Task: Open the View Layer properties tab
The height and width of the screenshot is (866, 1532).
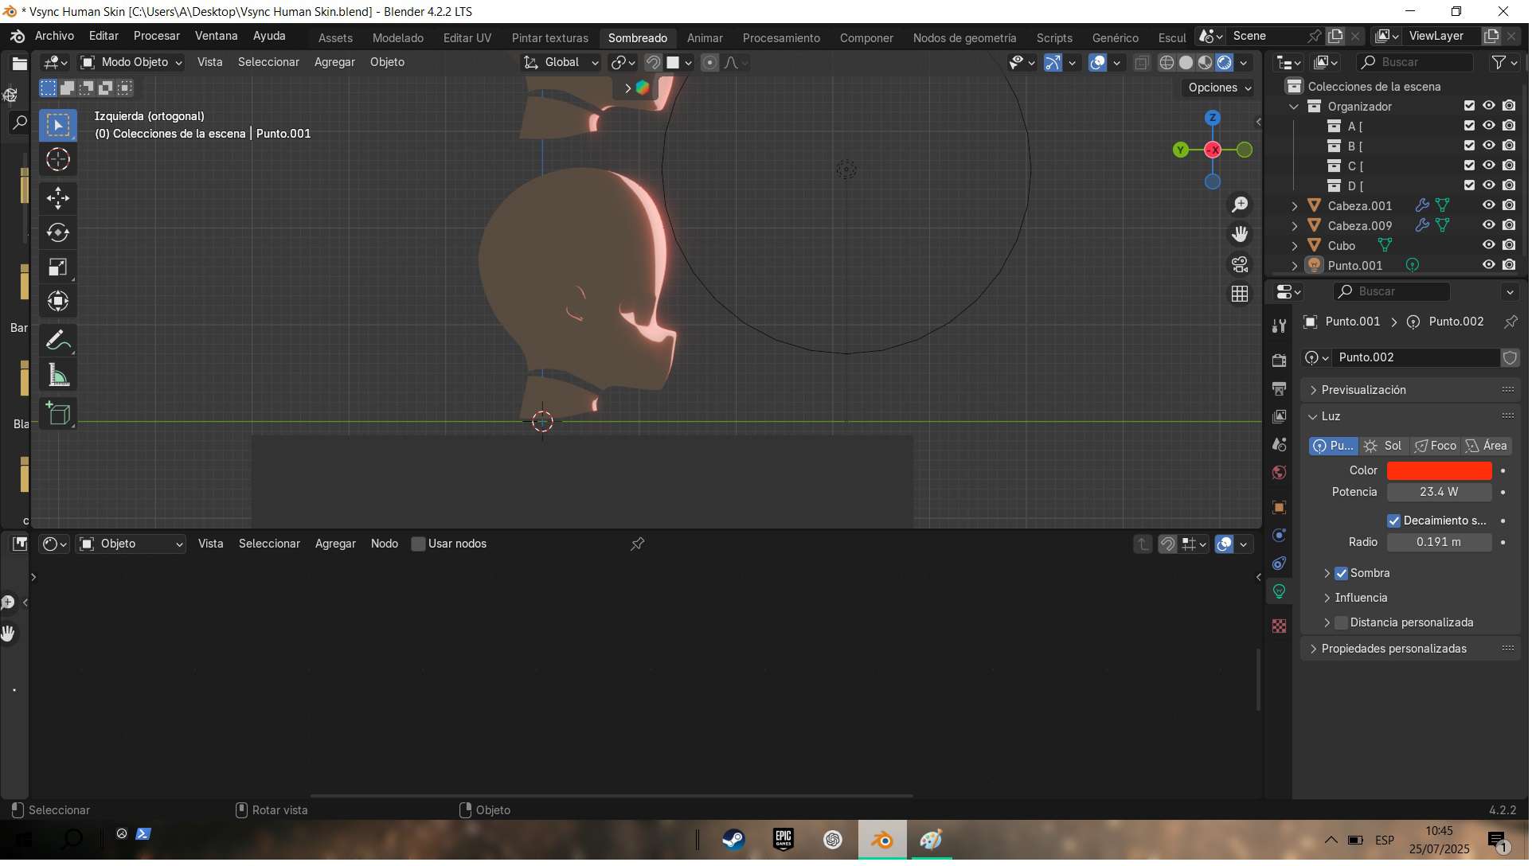Action: tap(1281, 417)
